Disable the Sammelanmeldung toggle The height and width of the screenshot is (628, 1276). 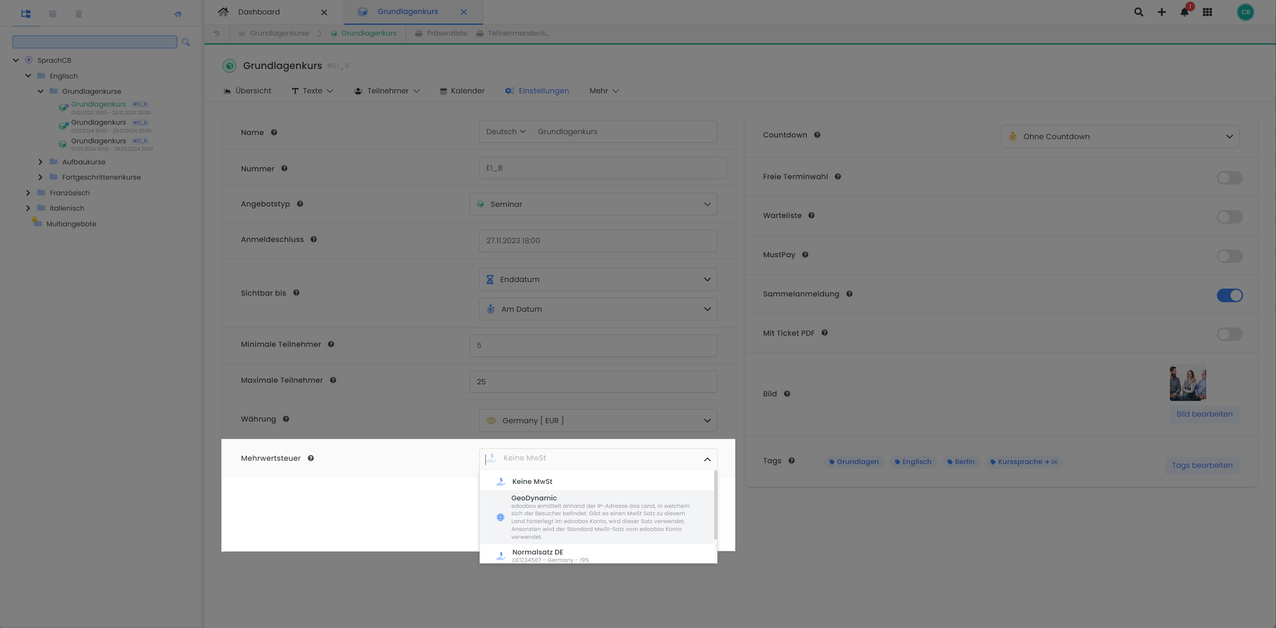[1230, 295]
